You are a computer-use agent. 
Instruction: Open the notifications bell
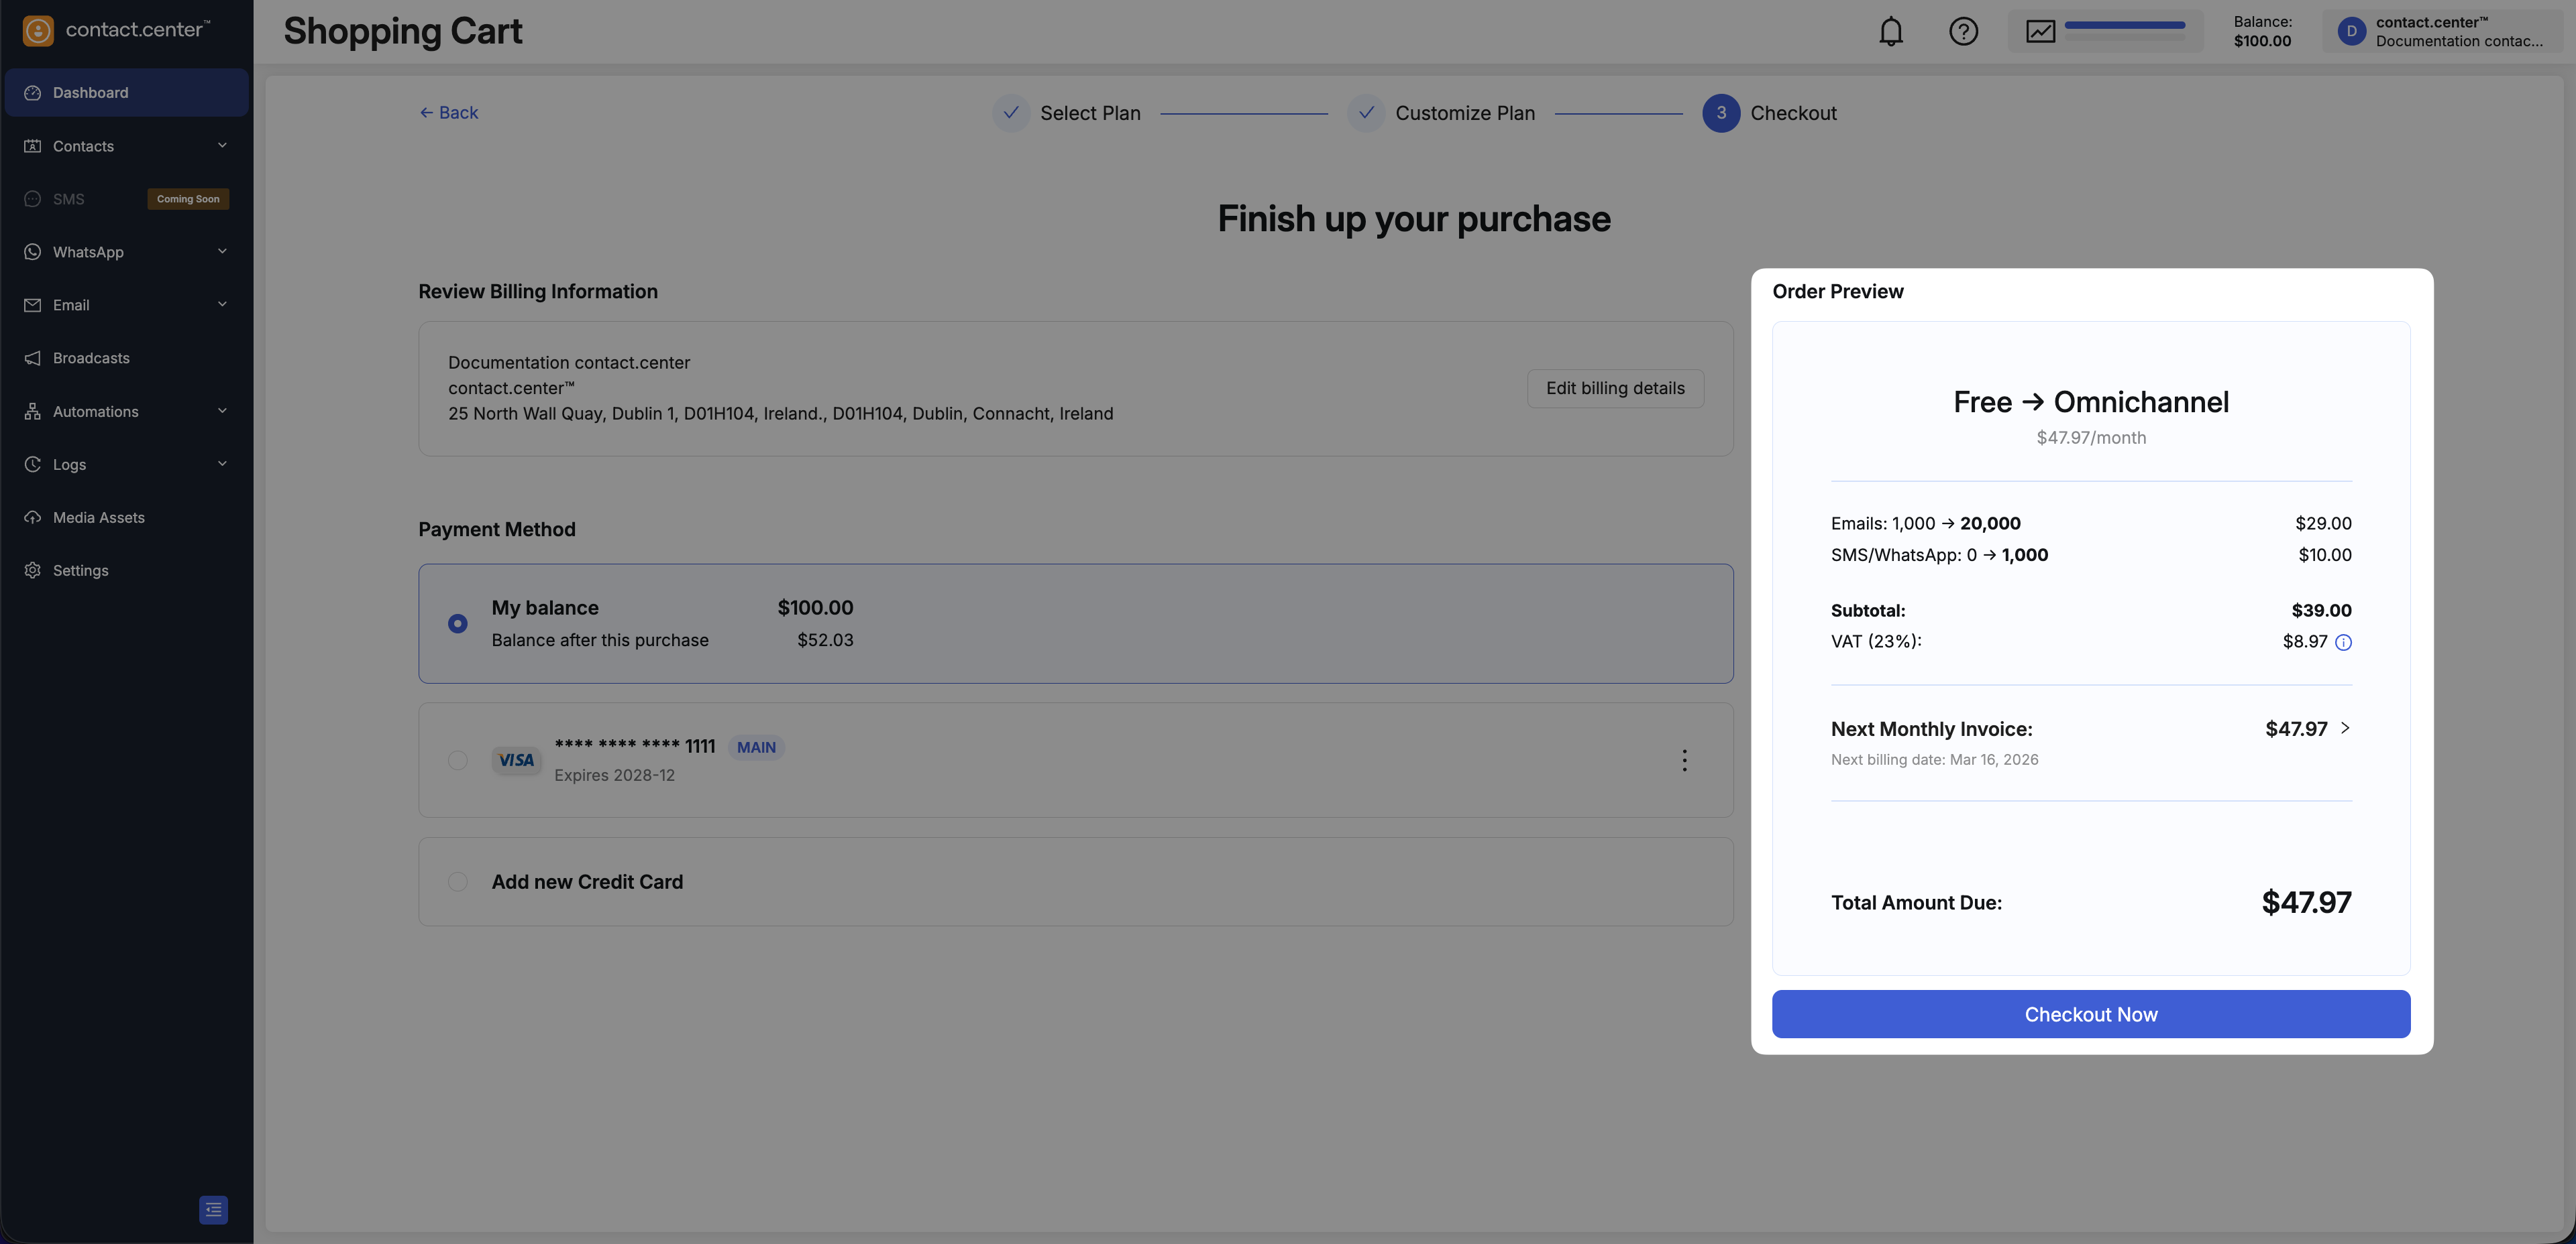[1890, 32]
